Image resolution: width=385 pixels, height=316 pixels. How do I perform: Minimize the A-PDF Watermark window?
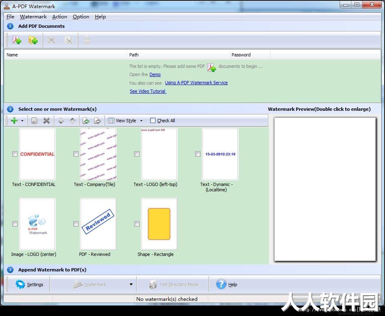346,5
